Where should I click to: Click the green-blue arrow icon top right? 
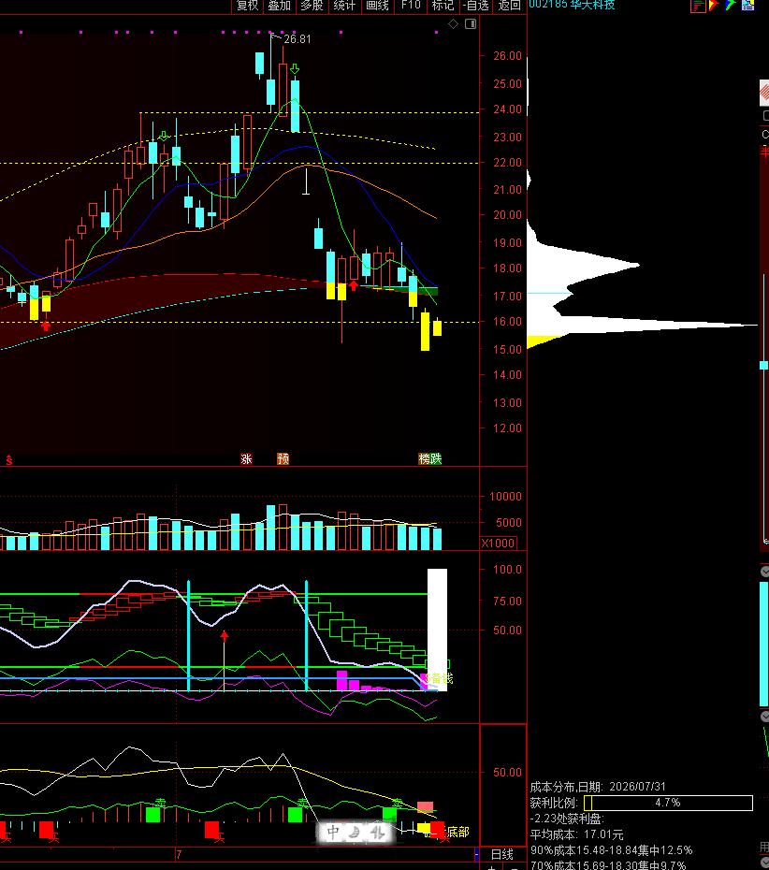730,6
